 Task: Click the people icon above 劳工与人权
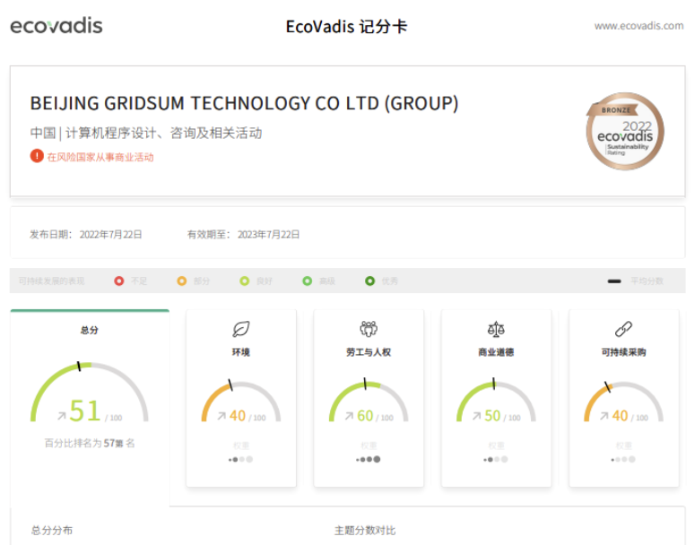pos(368,329)
